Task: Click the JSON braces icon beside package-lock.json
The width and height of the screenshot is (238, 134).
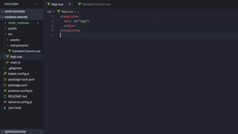Action: (x=5, y=79)
